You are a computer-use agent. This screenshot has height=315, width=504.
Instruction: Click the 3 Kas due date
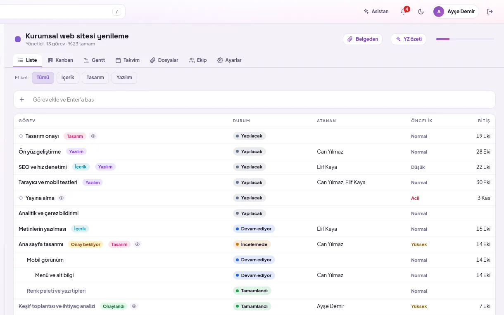(484, 198)
